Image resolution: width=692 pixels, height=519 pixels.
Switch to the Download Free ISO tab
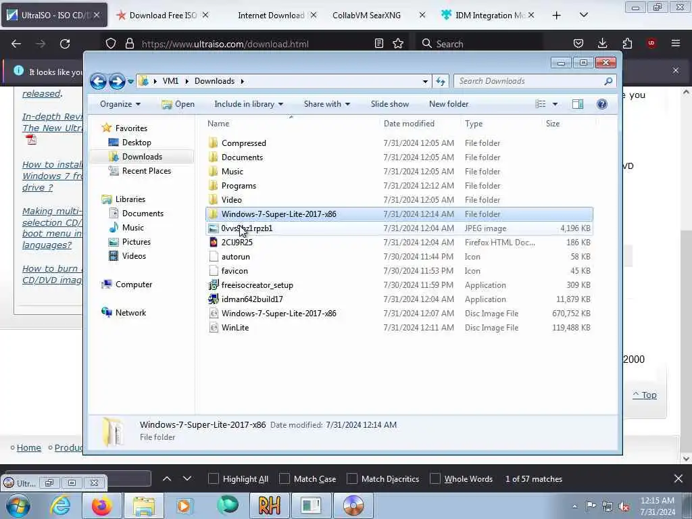pos(163,16)
